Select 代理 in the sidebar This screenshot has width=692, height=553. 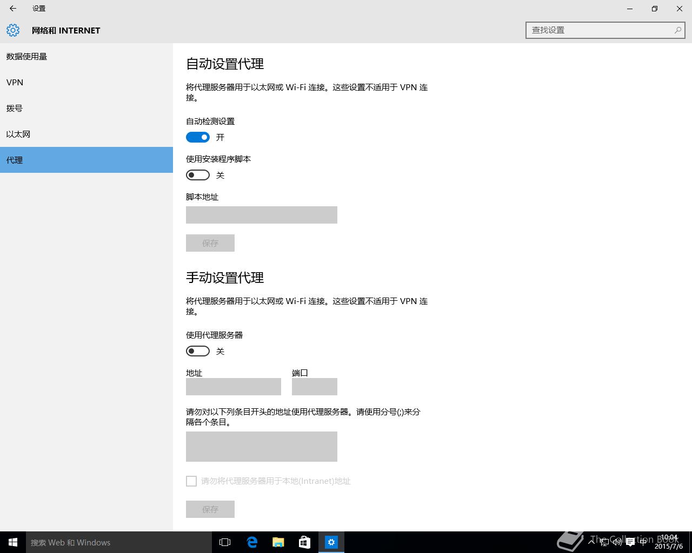click(x=86, y=160)
